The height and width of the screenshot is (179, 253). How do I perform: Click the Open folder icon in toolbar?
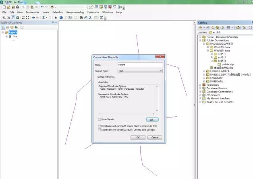pyautogui.click(x=8, y=7)
